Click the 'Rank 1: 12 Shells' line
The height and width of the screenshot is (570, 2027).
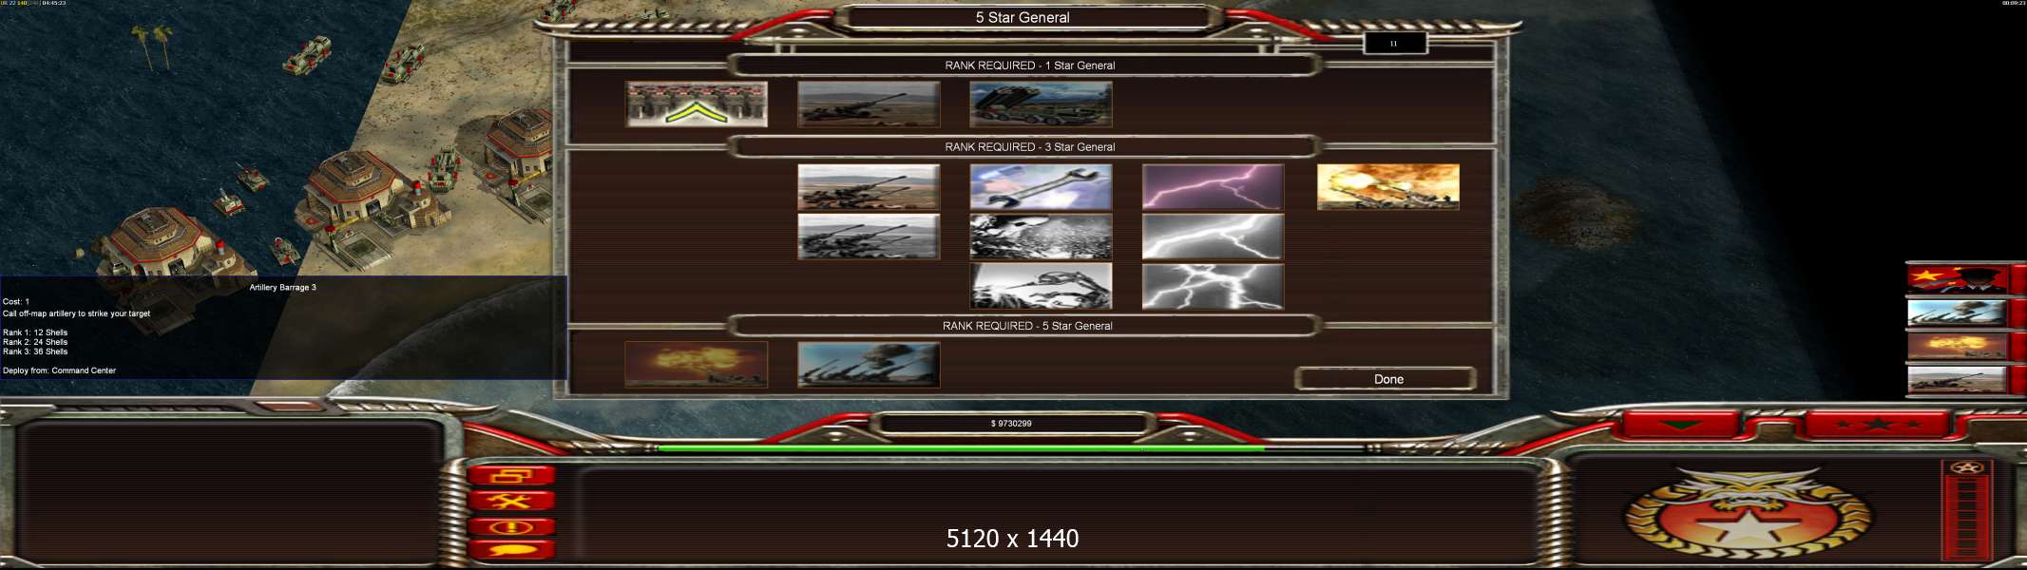[35, 332]
